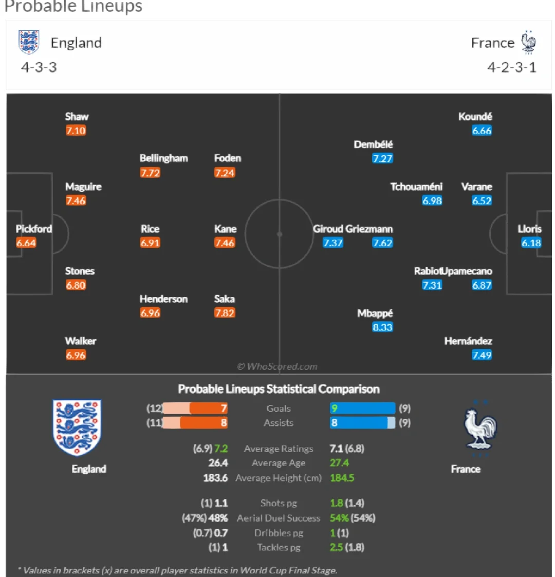The image size is (555, 577).
Task: Click Pickford's 6.64 rating badge
Action: [x=26, y=243]
